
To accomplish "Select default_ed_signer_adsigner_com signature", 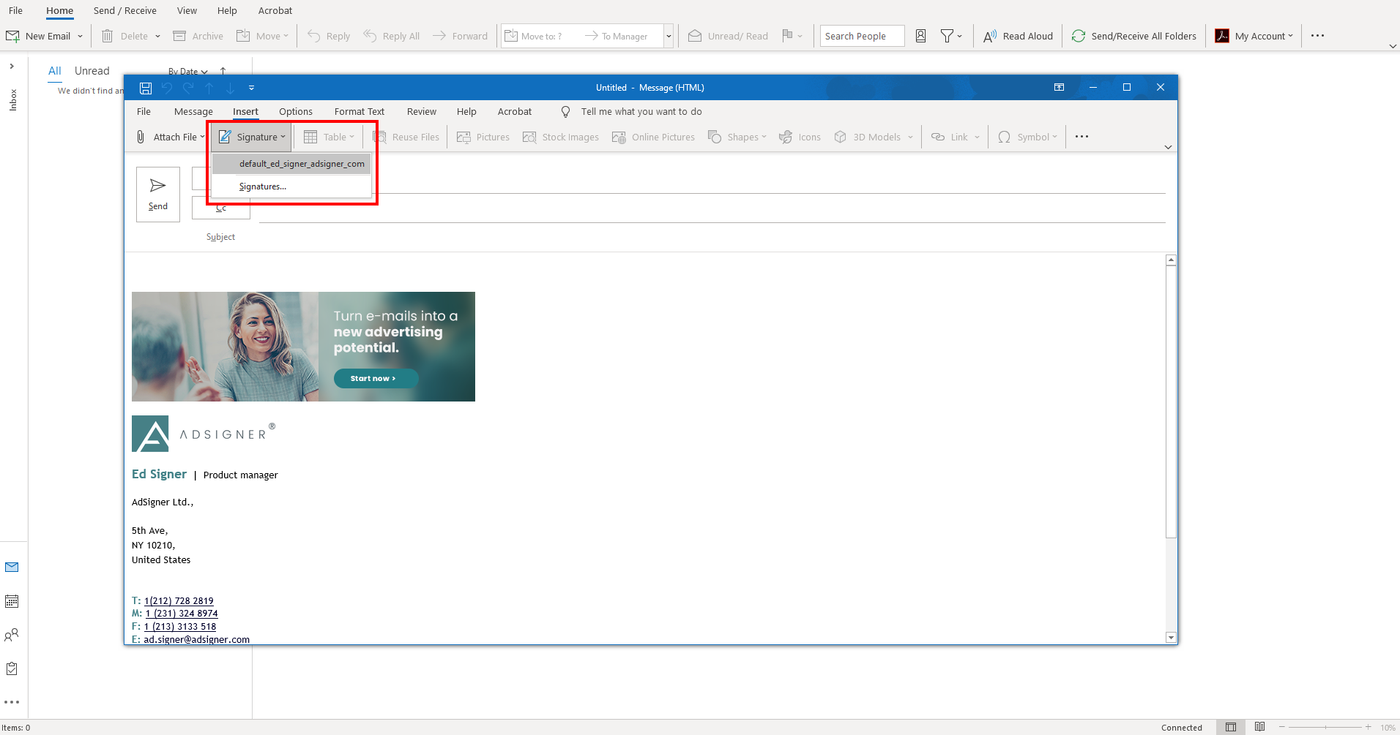I will (x=292, y=164).
